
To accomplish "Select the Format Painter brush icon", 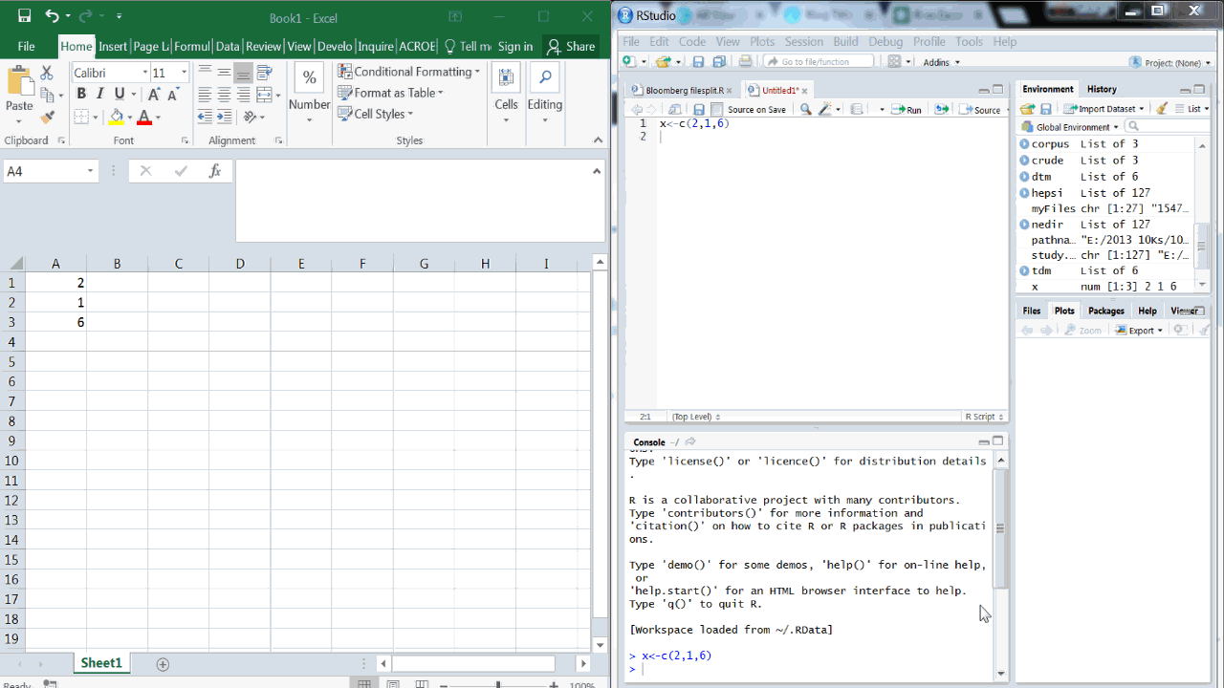I will click(48, 118).
